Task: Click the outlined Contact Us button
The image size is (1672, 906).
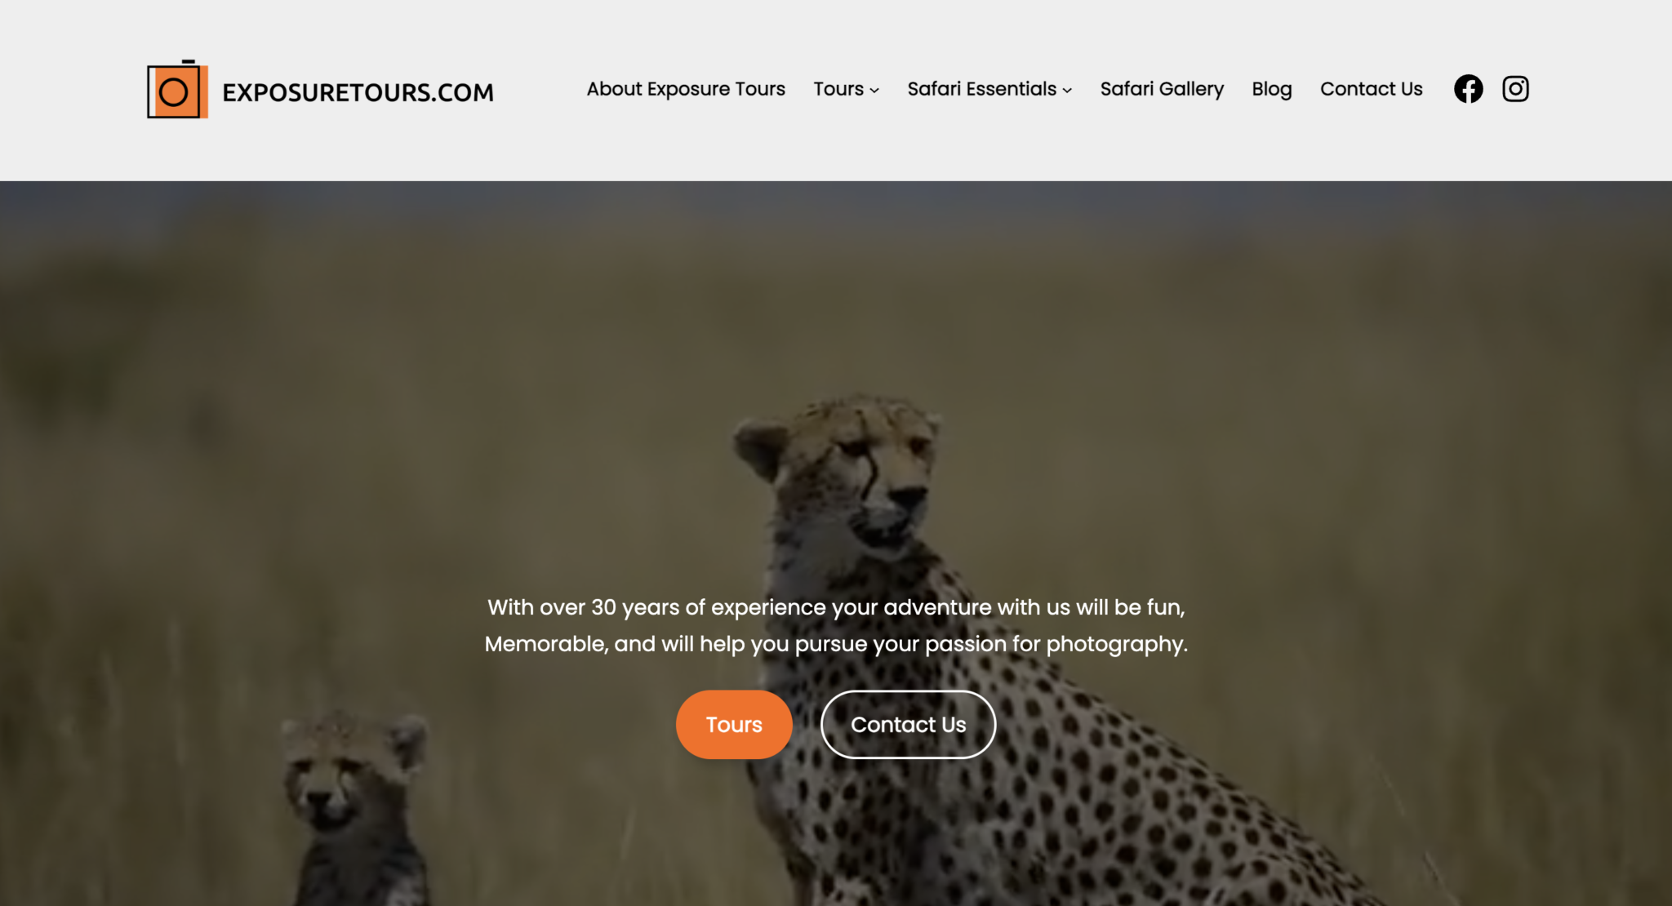Action: (908, 725)
